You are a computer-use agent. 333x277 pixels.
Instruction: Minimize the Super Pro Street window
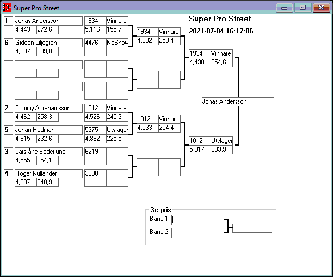(285, 8)
